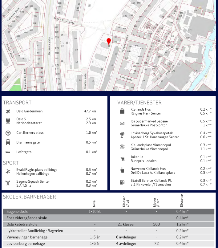
Task: Click the Ringnes Park Senter entry
Action: pos(146,113)
